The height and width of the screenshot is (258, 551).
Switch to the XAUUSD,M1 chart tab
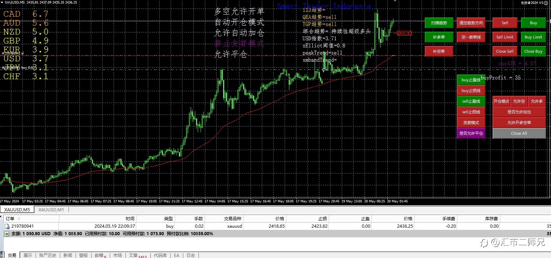click(x=51, y=210)
